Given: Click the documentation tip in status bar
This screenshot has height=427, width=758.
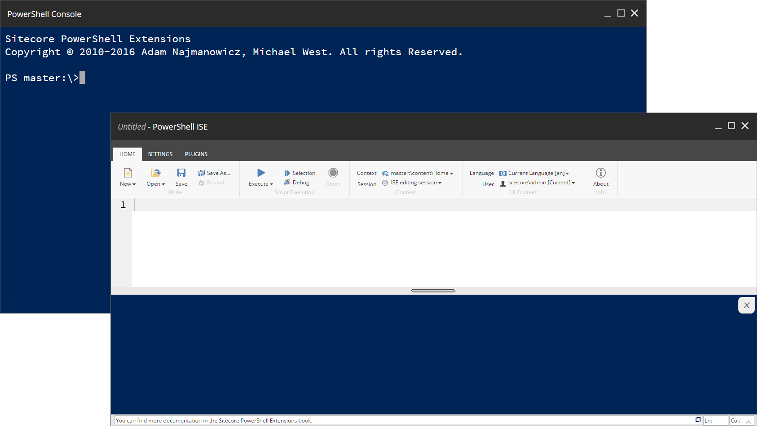Looking at the screenshot, I should pos(214,421).
